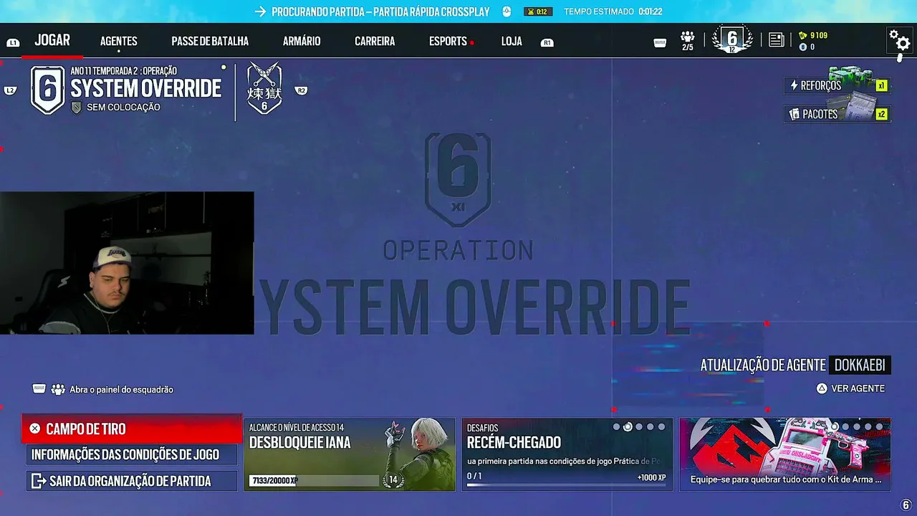Viewport: 917px width, 516px height.
Task: Select the first Desafios carousel dot
Action: coord(616,427)
